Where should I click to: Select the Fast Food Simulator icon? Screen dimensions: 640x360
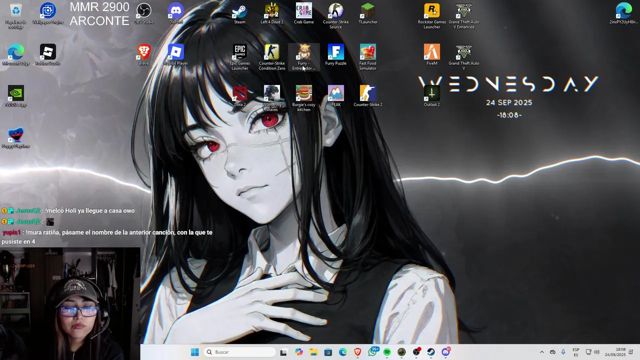pos(368,57)
